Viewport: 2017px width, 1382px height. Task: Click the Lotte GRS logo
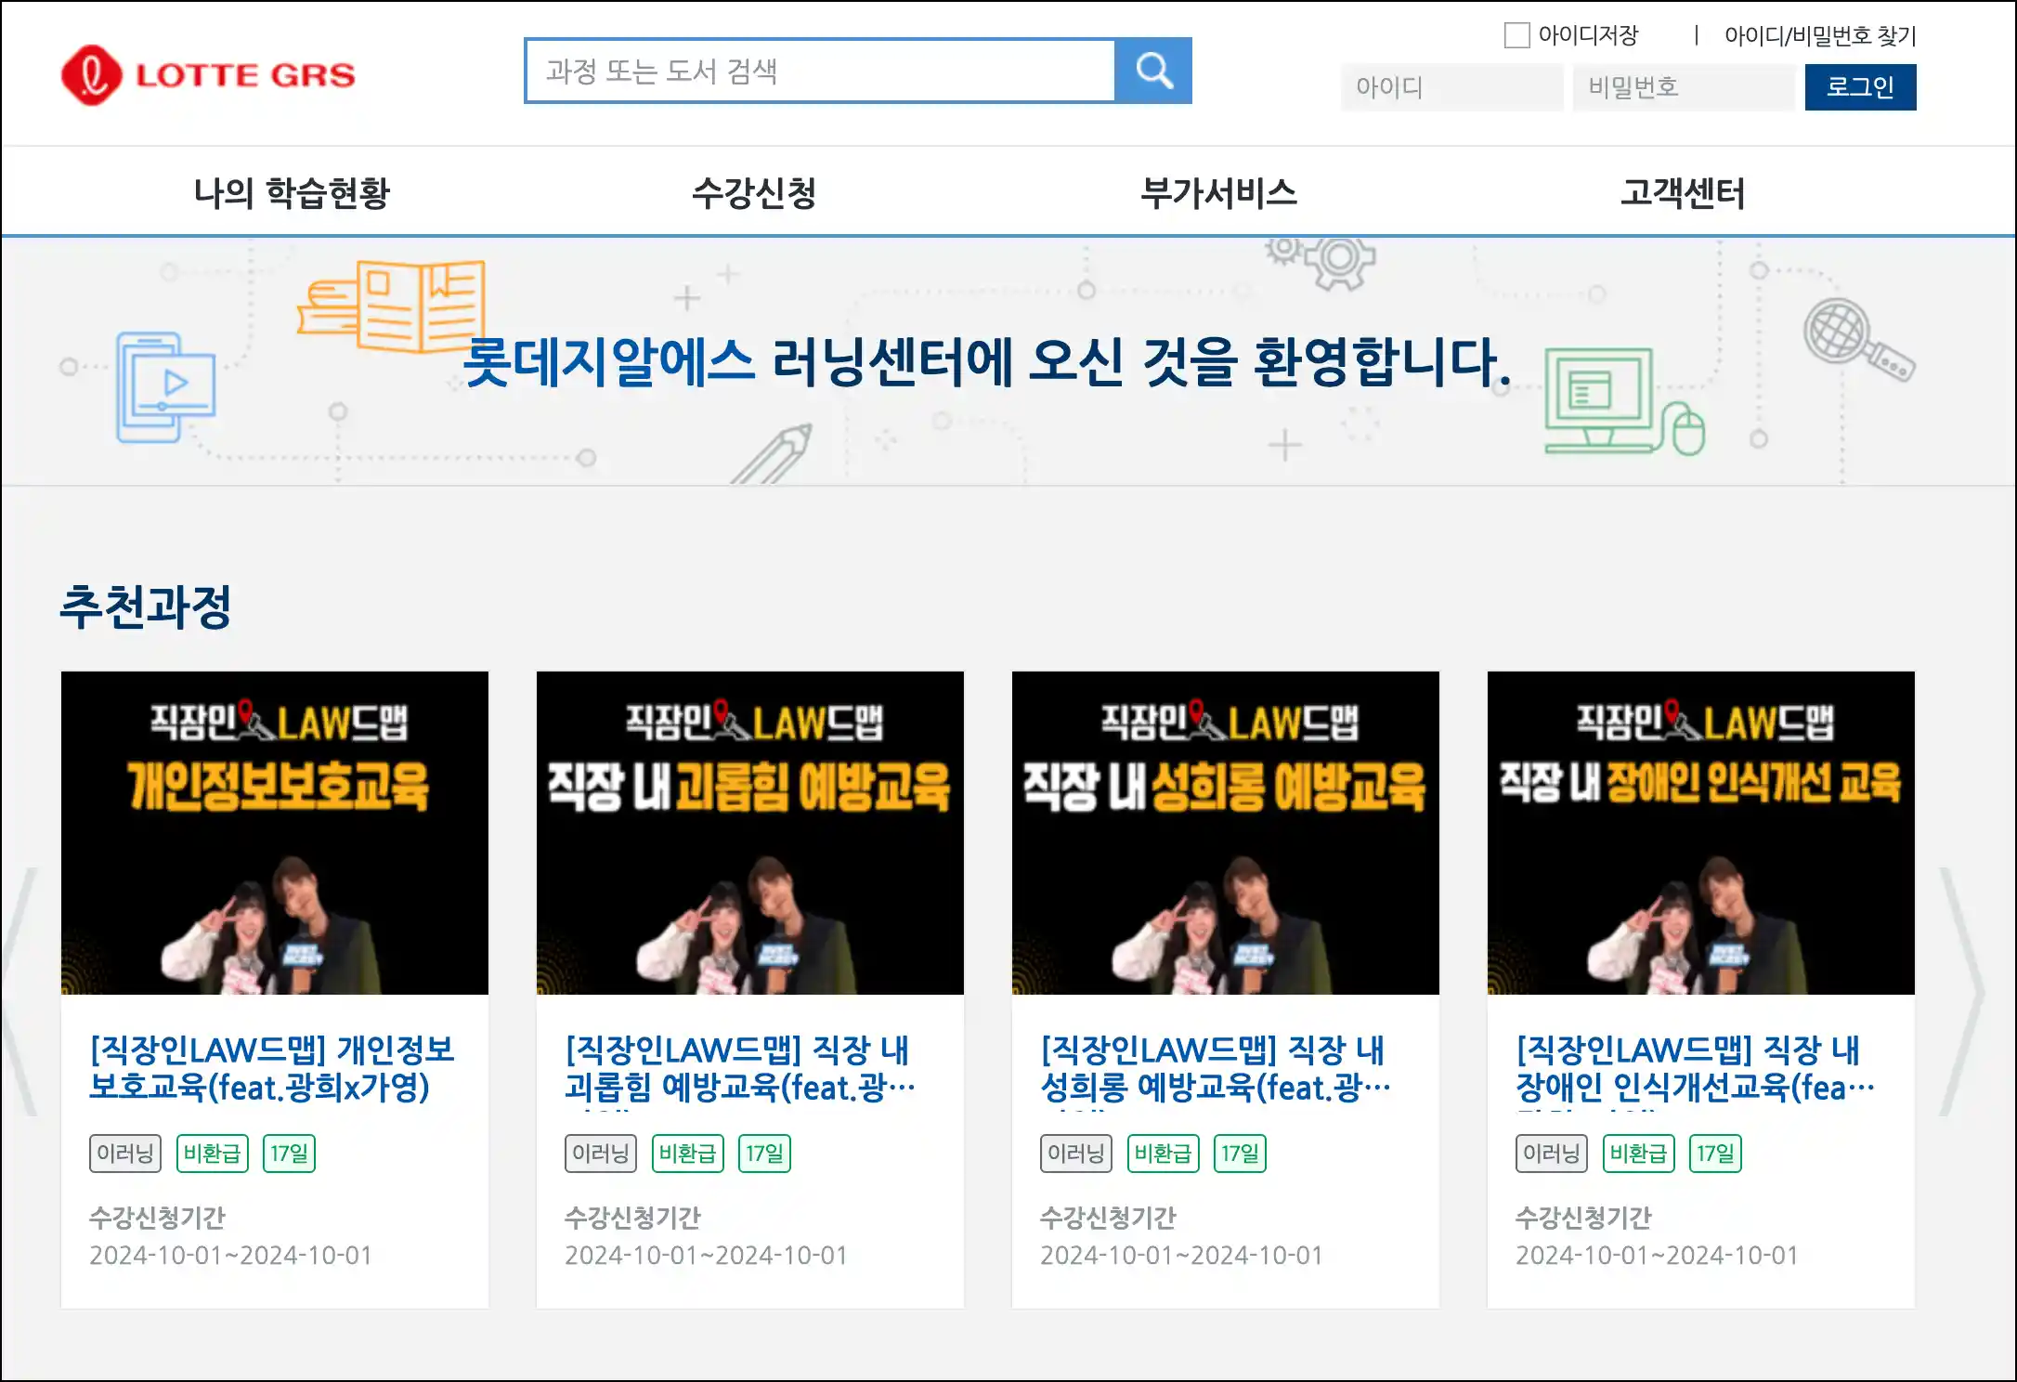(208, 74)
